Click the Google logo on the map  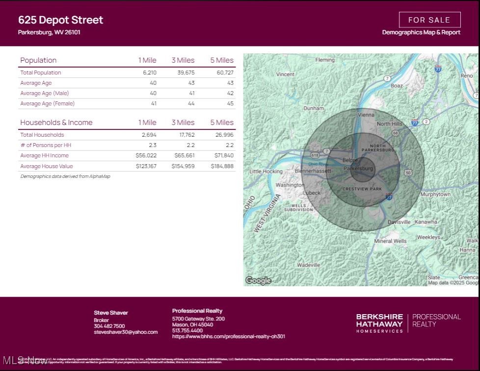(258, 280)
